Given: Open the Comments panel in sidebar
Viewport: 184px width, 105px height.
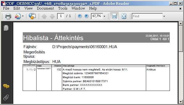Looking at the screenshot, I should [6, 86].
